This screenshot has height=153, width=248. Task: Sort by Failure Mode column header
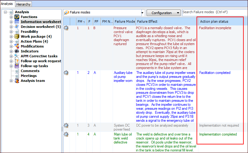[x=124, y=21]
